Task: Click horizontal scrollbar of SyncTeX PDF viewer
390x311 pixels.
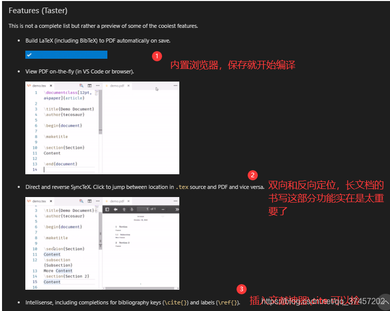Action: [x=139, y=288]
